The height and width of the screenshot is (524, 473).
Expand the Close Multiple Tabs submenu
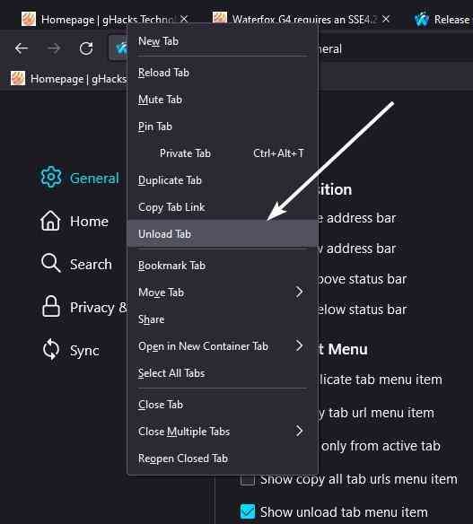click(223, 432)
